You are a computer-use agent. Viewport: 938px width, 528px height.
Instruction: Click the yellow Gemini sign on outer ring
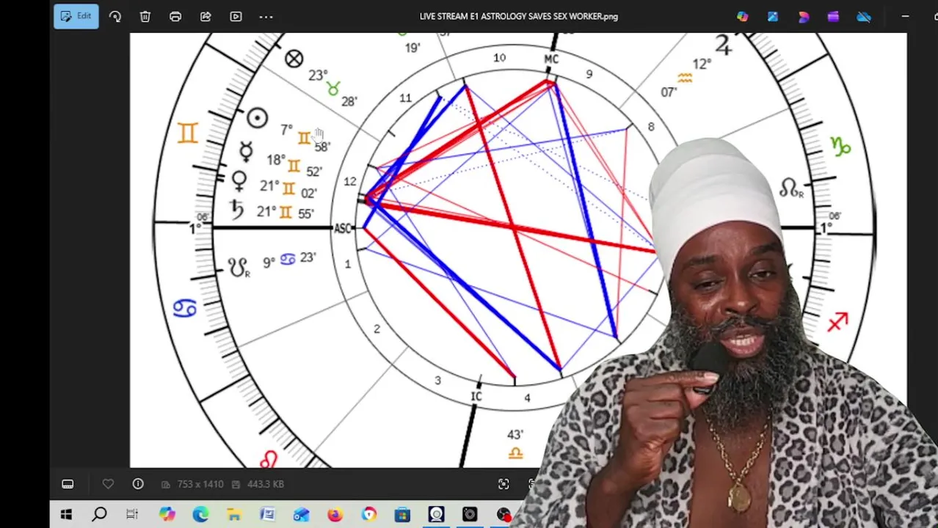pyautogui.click(x=187, y=133)
